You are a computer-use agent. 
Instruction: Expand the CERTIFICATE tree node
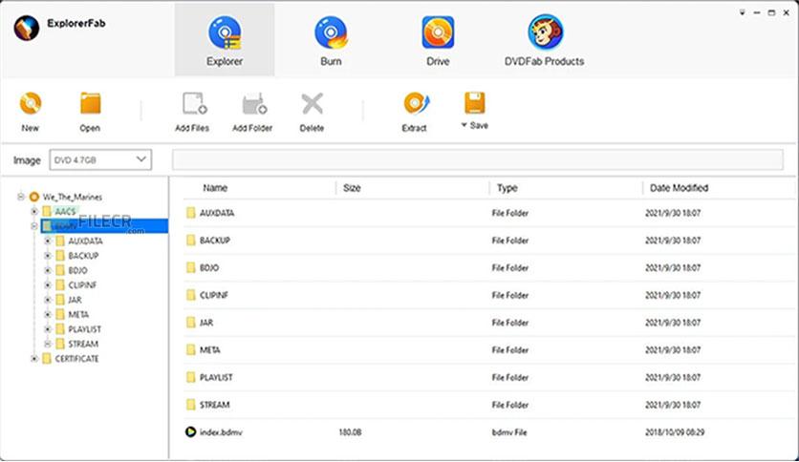[34, 359]
